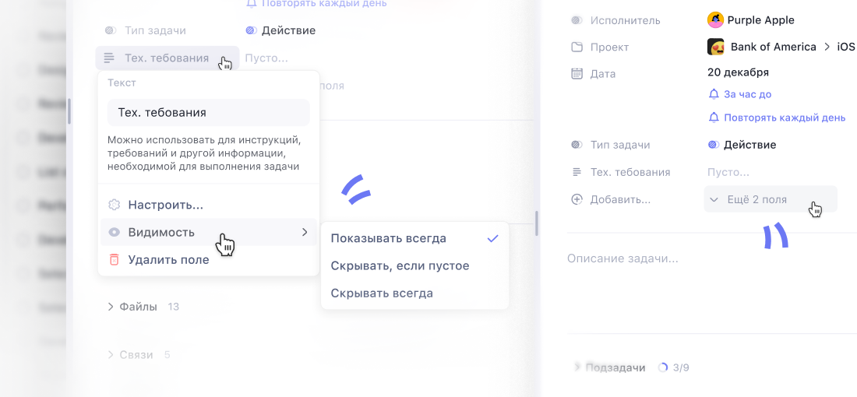Open Настроить... menu entry

pyautogui.click(x=208, y=206)
